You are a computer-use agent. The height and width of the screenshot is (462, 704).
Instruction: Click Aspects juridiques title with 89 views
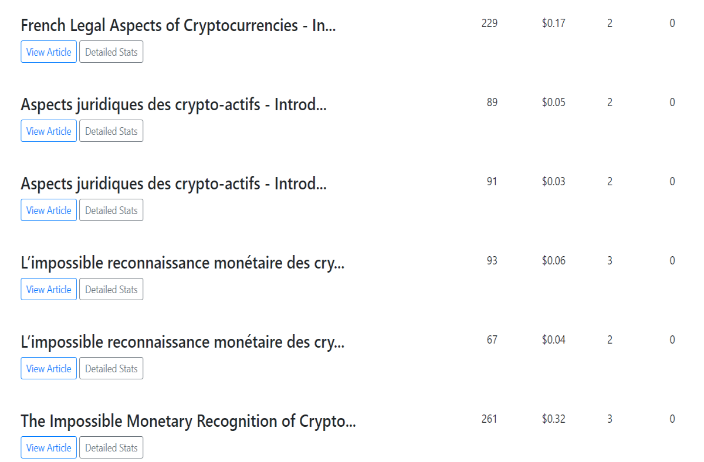pyautogui.click(x=174, y=105)
